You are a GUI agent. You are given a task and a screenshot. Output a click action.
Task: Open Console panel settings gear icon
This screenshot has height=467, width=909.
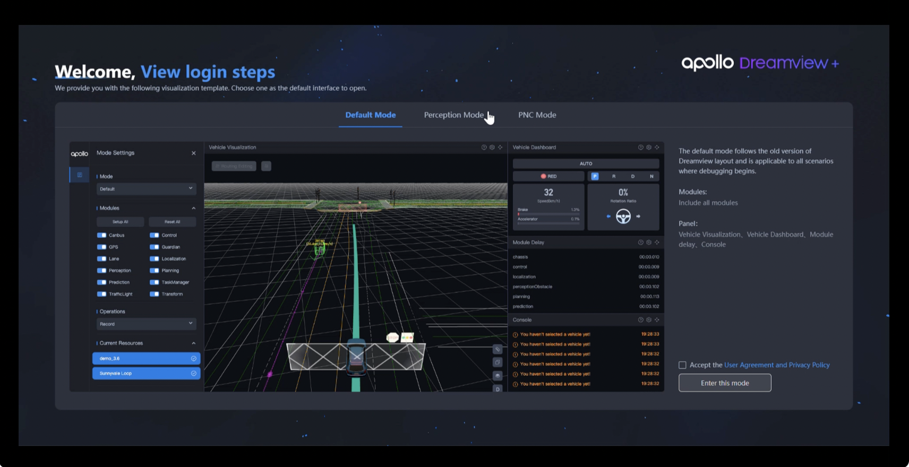click(x=648, y=319)
